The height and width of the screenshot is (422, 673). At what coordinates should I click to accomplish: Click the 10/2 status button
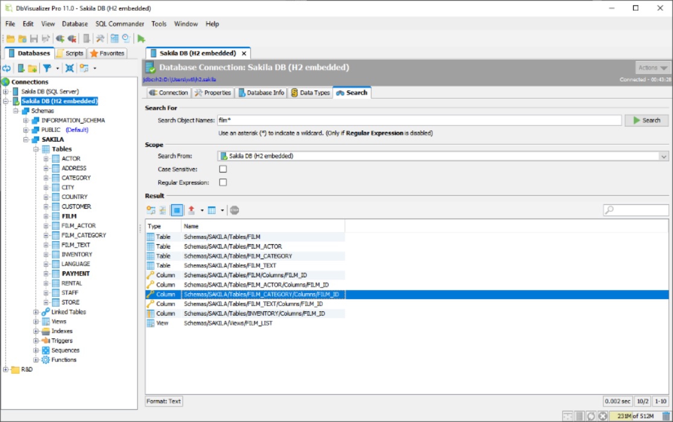click(642, 402)
